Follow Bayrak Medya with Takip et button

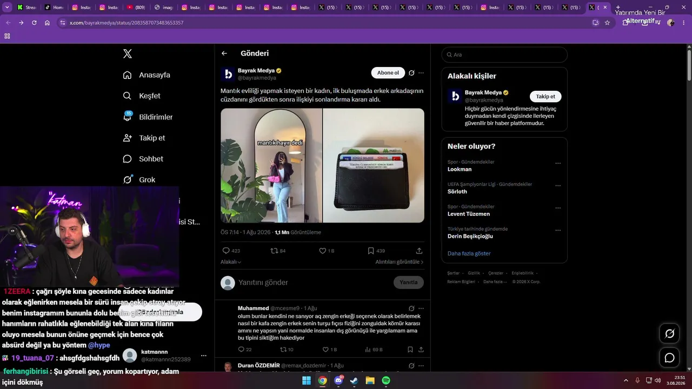pos(545,97)
